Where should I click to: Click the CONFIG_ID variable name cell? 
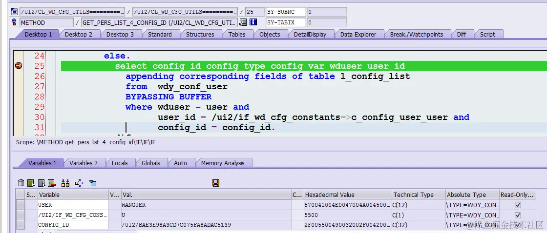73,225
